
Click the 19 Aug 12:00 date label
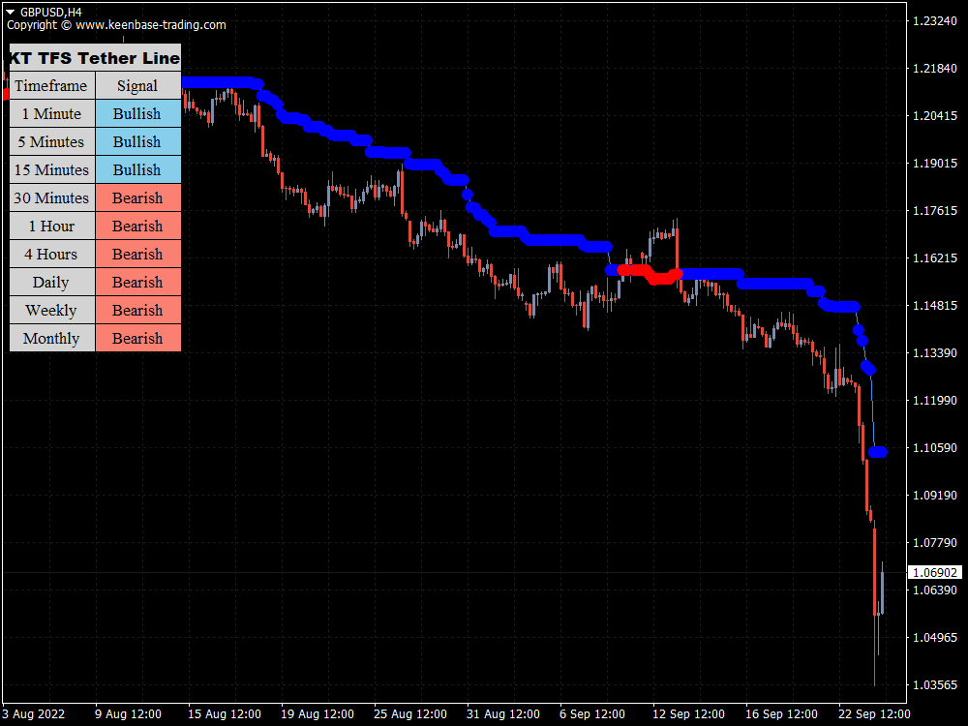pos(318,714)
